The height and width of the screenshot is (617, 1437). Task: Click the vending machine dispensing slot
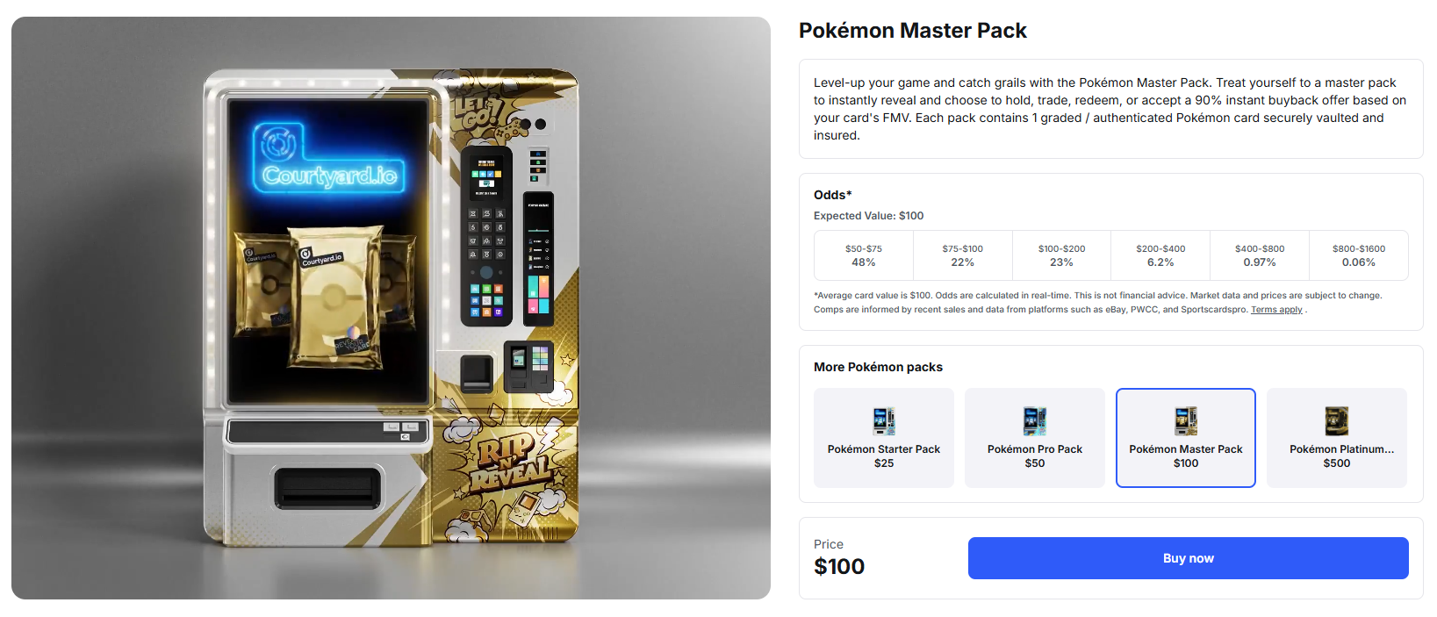(x=327, y=488)
